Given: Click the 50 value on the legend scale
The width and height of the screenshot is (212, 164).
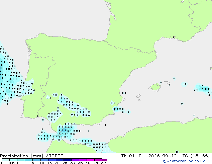Looking at the screenshot, I should point(103,163).
